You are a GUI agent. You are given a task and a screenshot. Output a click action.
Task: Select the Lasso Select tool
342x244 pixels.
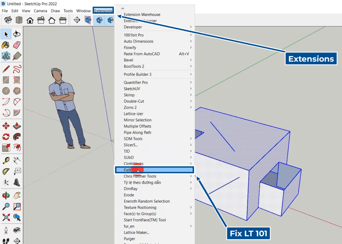[17, 34]
